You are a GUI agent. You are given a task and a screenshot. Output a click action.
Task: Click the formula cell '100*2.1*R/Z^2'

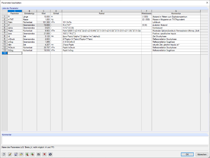[x=102, y=34]
